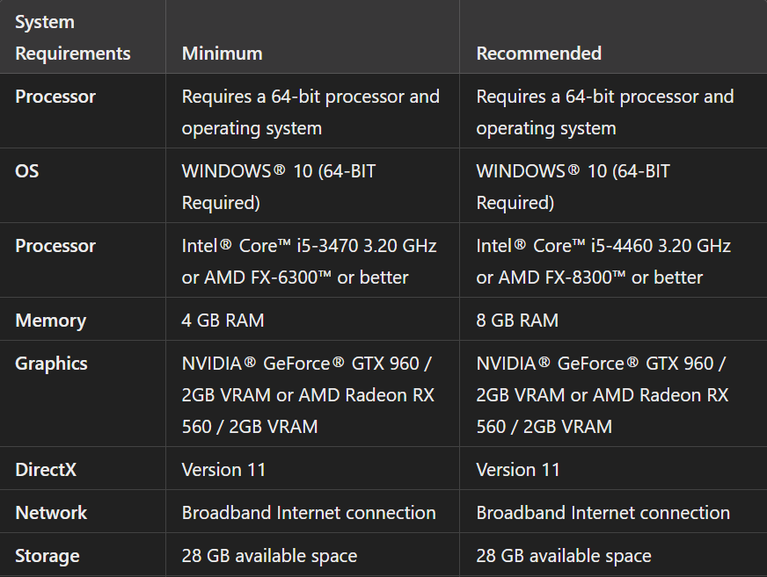Click the minimum "WINDOWS® 10 (64-BIT Required)" cell
The image size is (767, 577).
278,187
